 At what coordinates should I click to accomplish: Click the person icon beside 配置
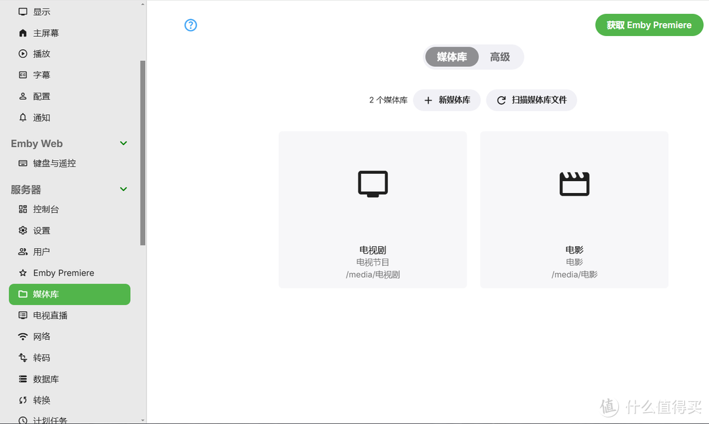[22, 96]
